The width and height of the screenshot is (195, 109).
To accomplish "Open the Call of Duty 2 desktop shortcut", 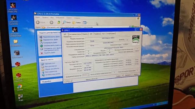I will [x=17, y=54].
